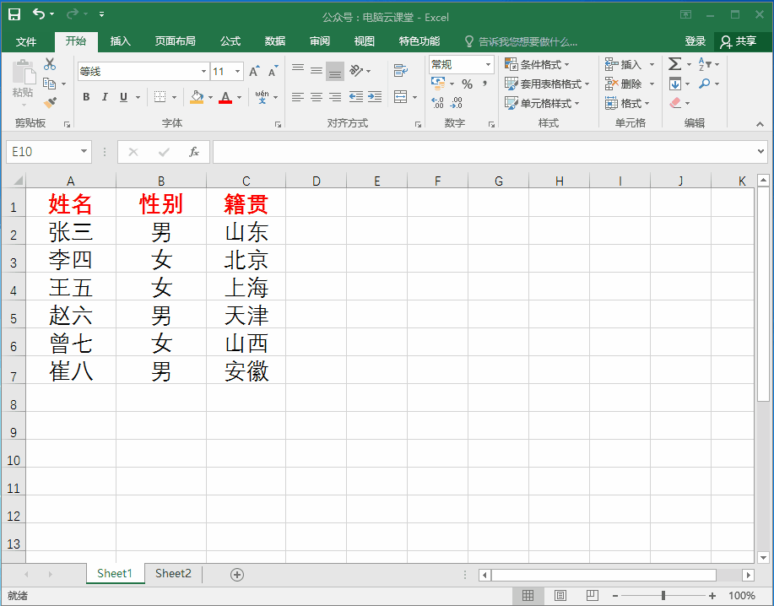Open the font name 等线 dropdown
Image resolution: width=774 pixels, height=606 pixels.
pos(203,72)
